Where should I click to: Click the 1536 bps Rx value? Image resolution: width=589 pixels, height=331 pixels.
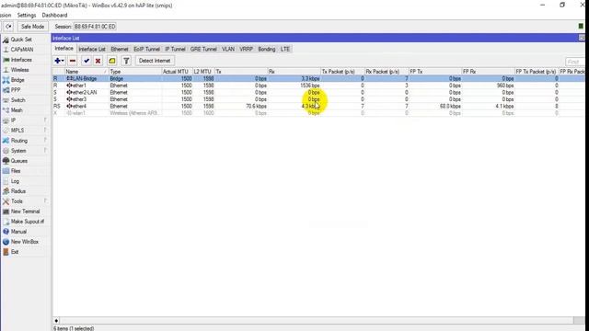tap(310, 86)
